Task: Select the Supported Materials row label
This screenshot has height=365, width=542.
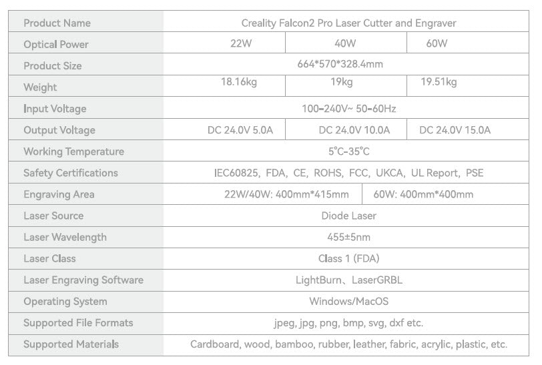Action: coord(71,344)
